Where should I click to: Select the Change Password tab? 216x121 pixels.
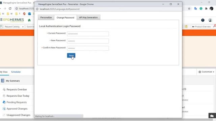pyautogui.click(x=65, y=17)
